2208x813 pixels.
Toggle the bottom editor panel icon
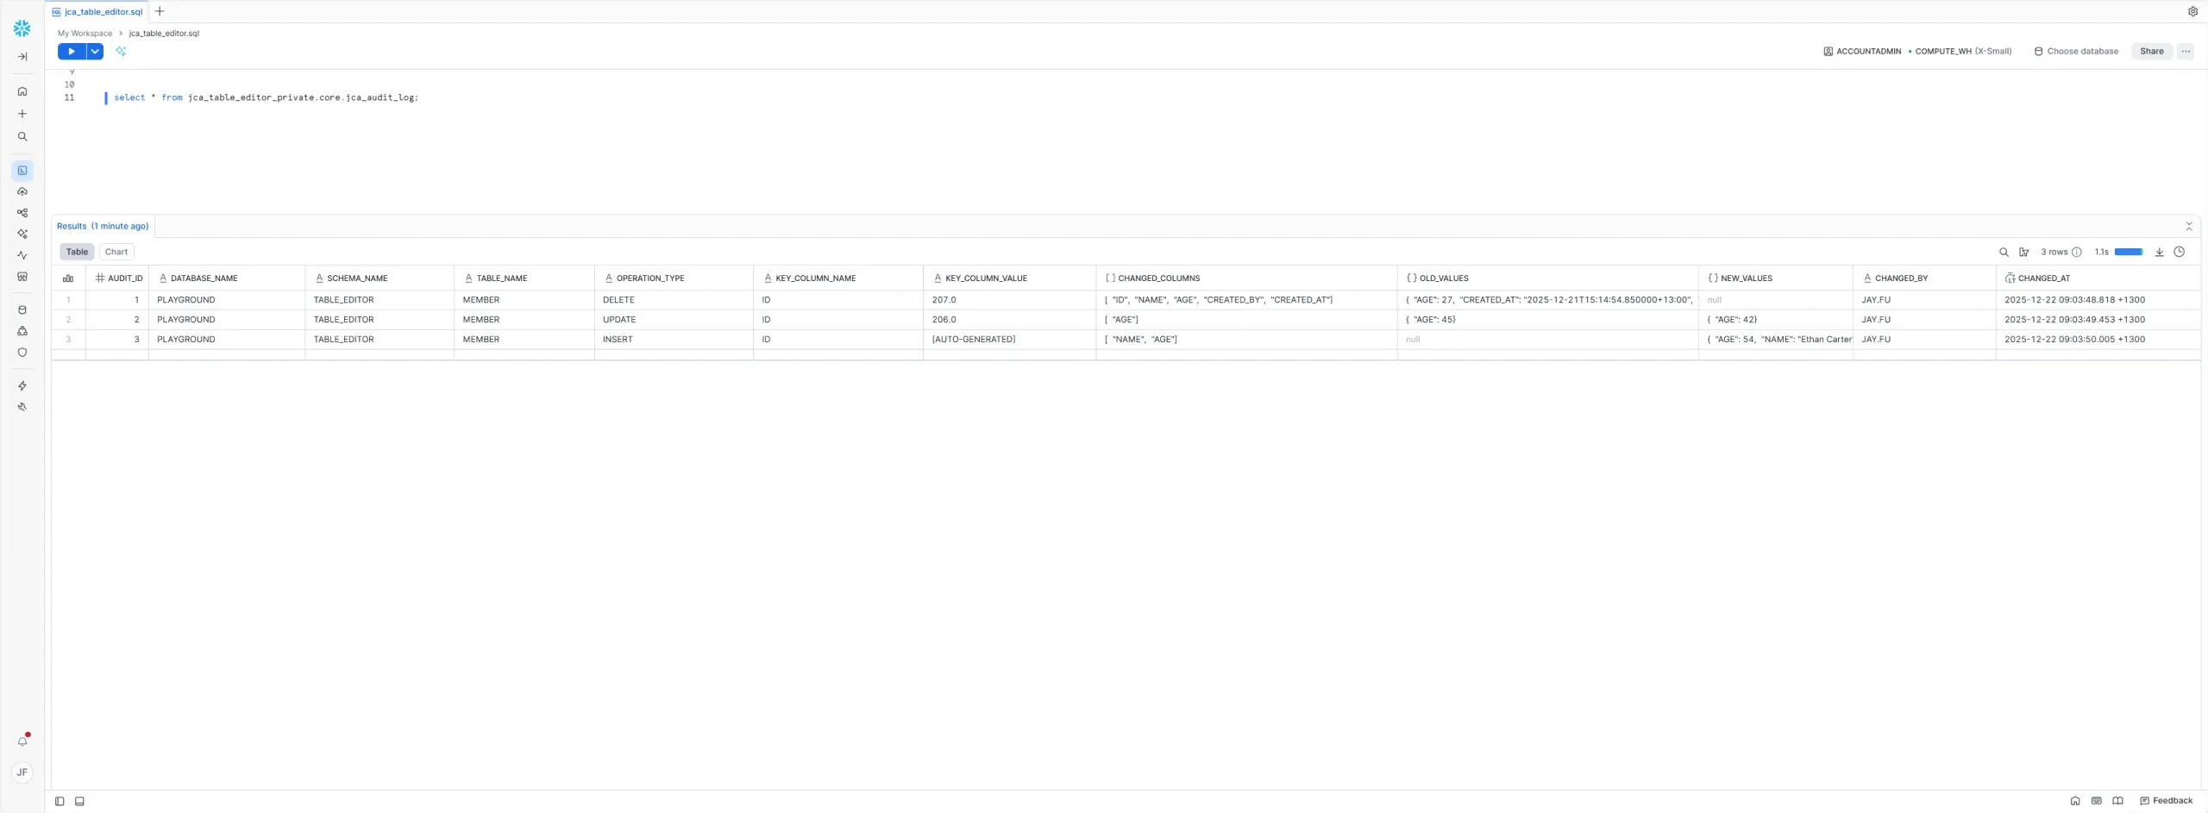click(79, 801)
